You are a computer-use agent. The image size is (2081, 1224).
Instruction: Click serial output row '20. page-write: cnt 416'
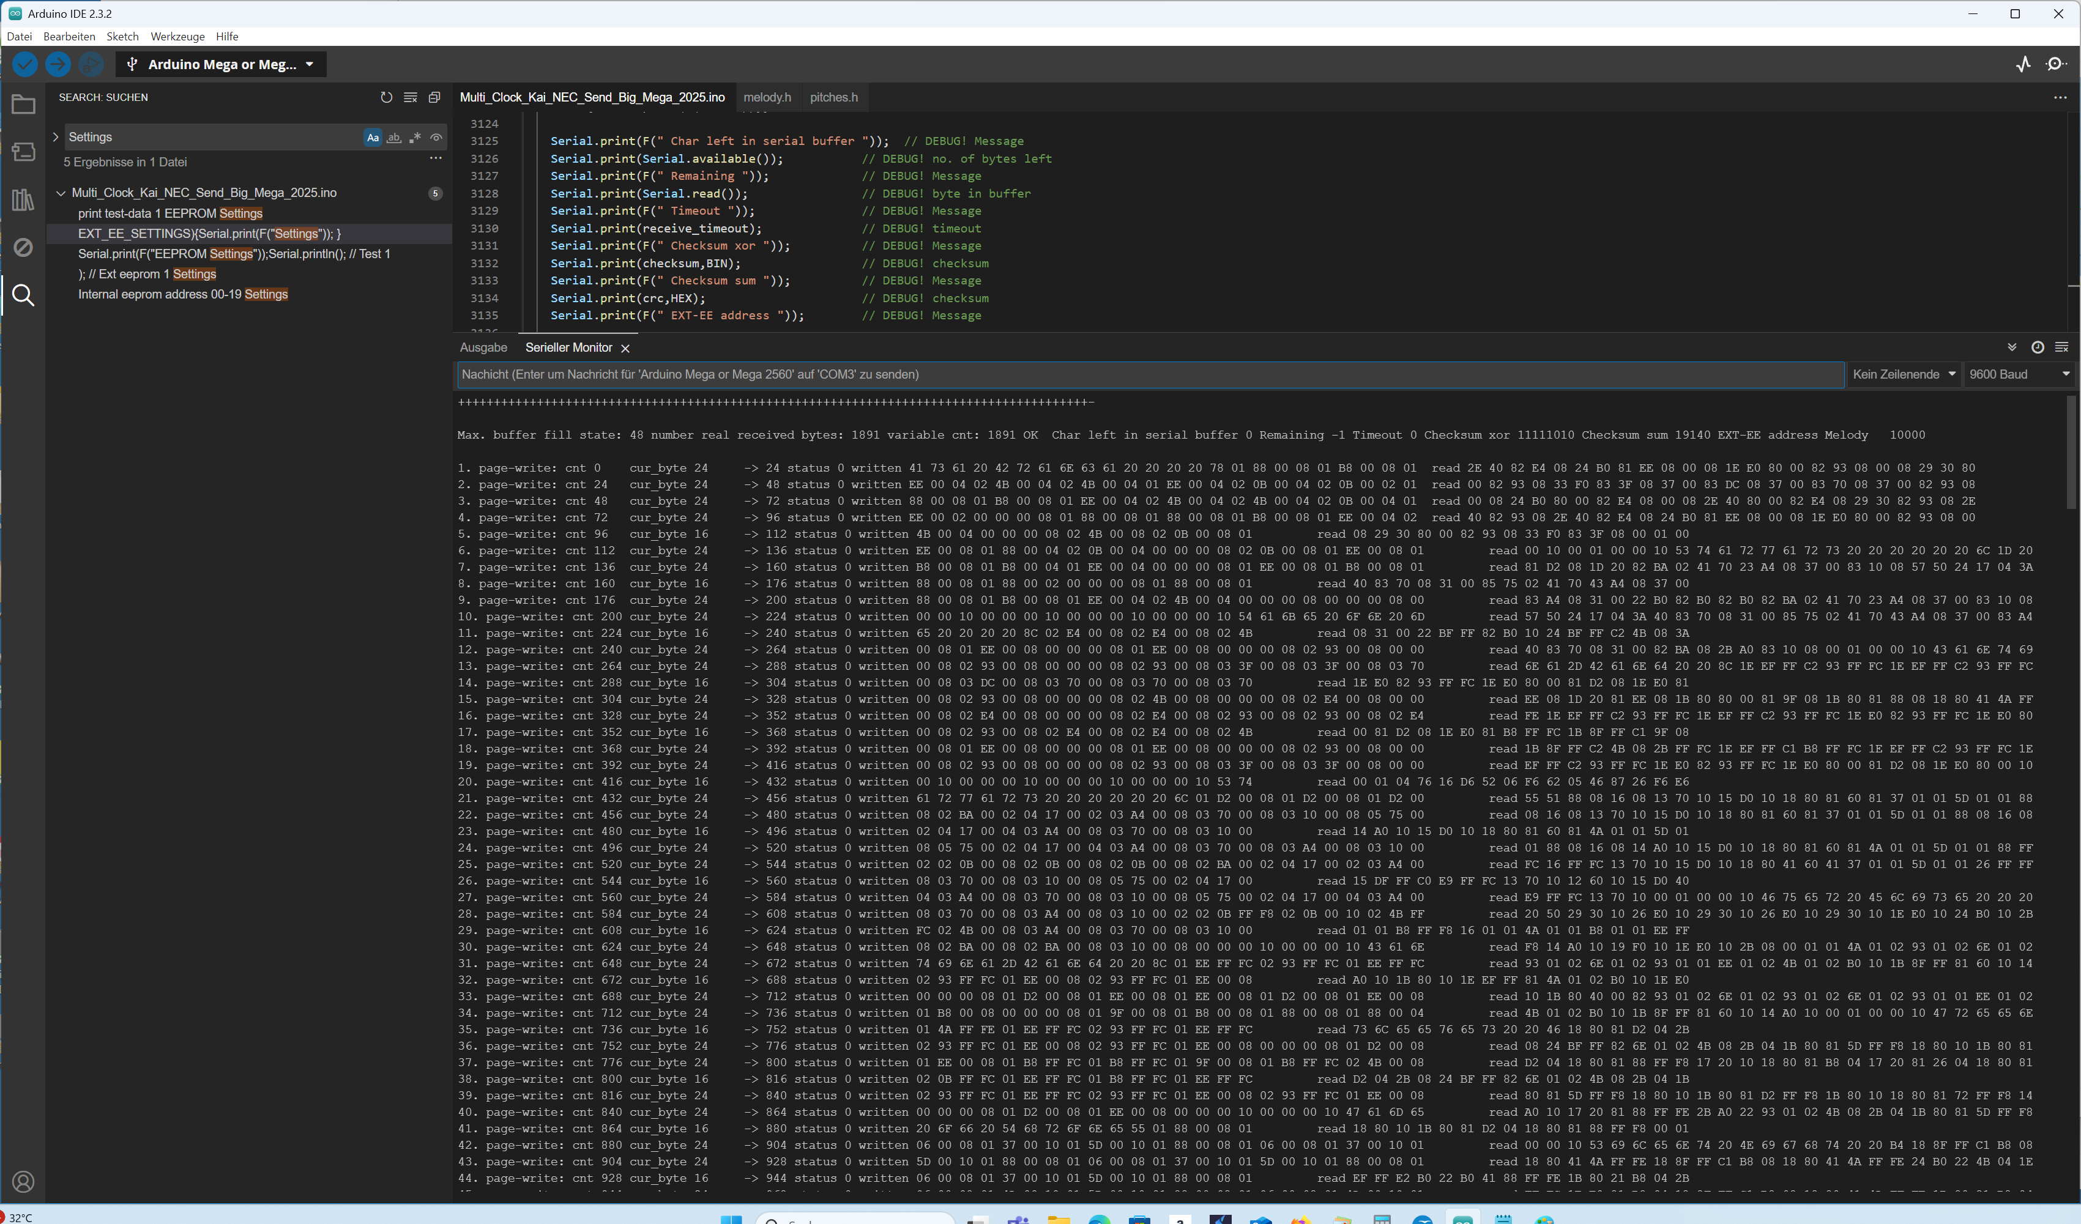[x=1073, y=782]
